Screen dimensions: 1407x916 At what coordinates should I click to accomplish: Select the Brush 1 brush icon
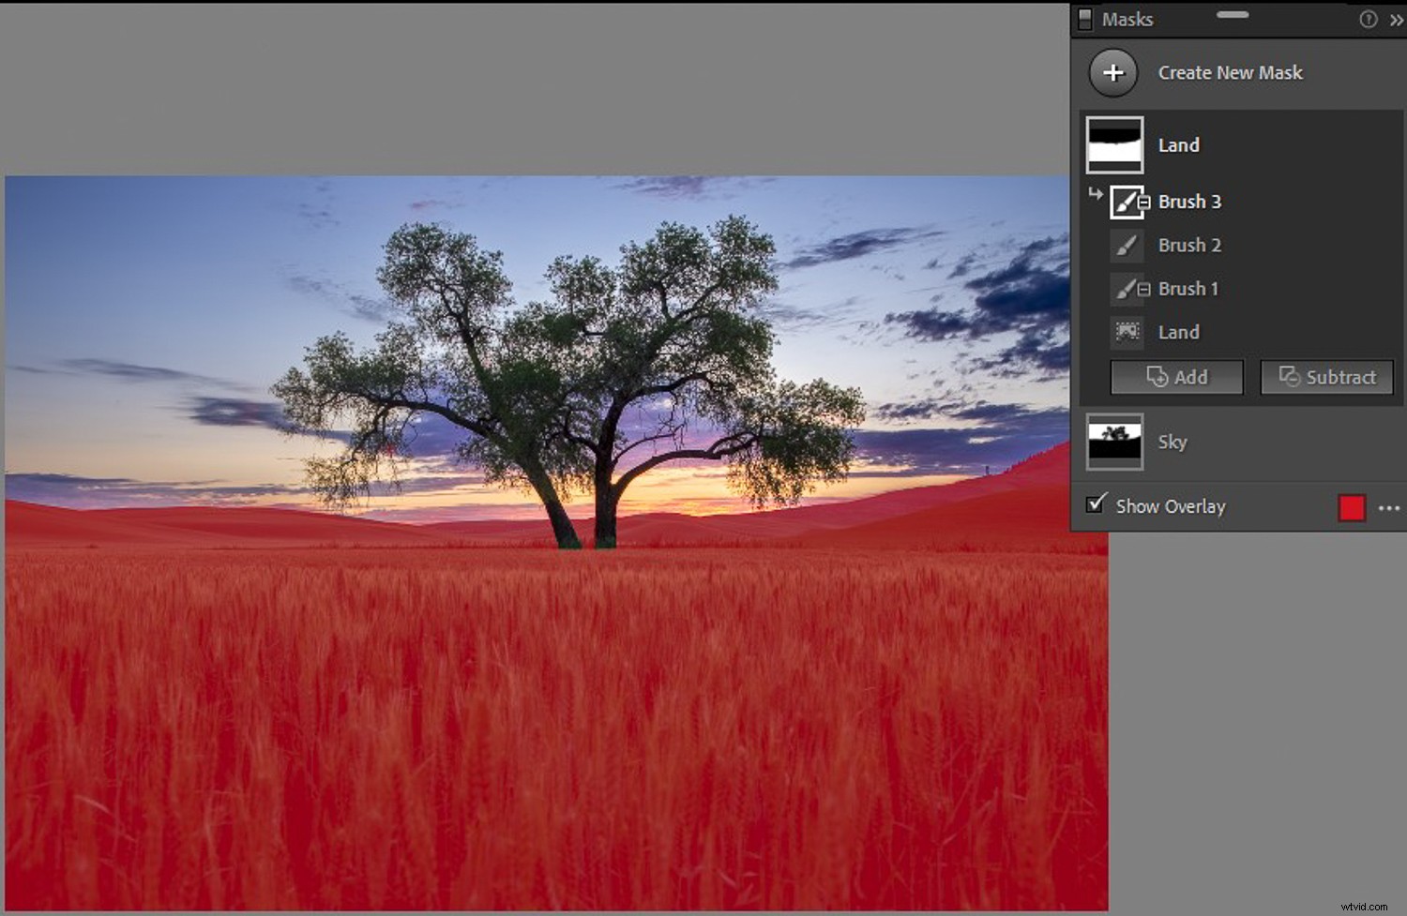(x=1126, y=289)
